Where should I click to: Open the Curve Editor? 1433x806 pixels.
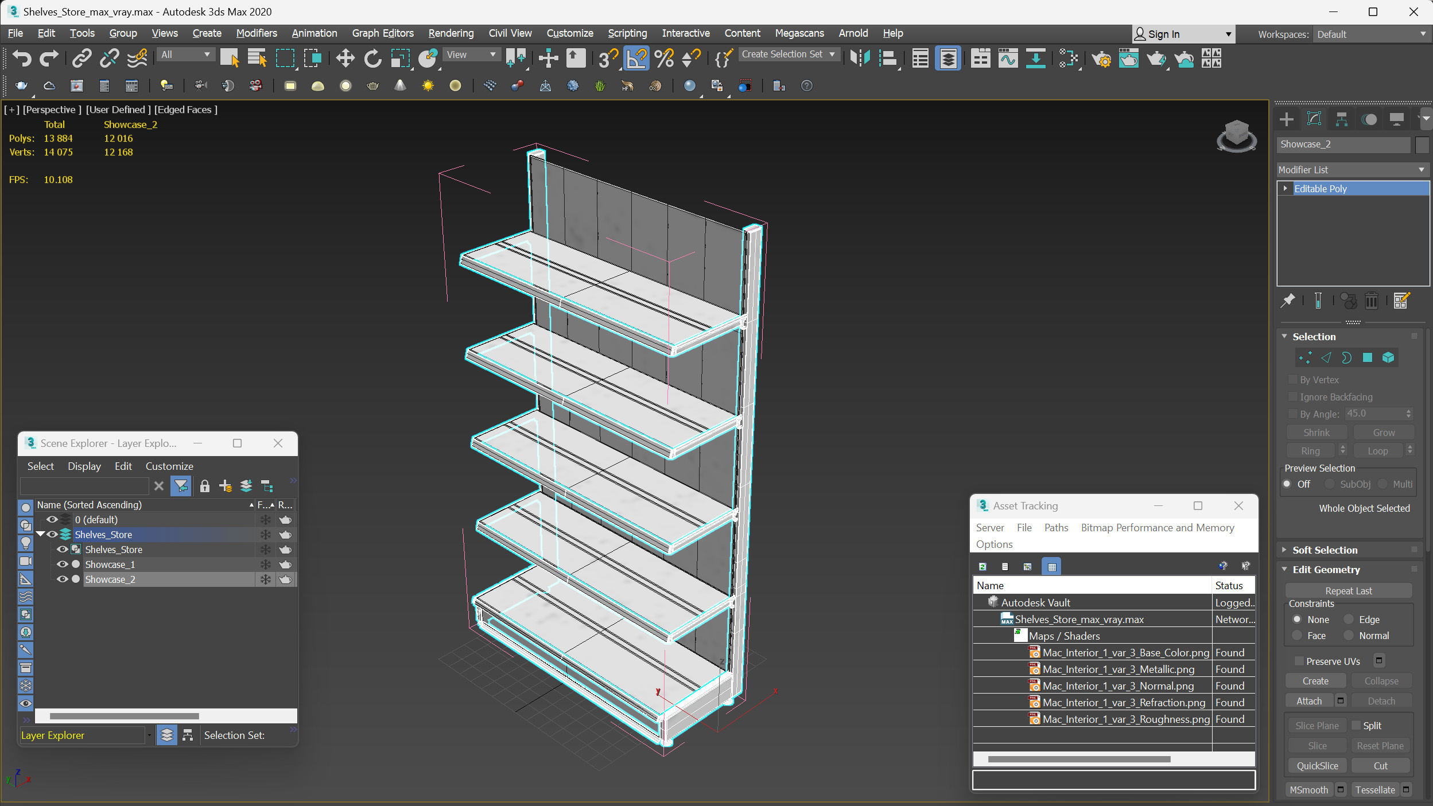tap(1008, 58)
